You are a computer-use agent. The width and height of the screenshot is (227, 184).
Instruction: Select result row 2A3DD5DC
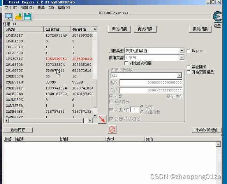48,100
